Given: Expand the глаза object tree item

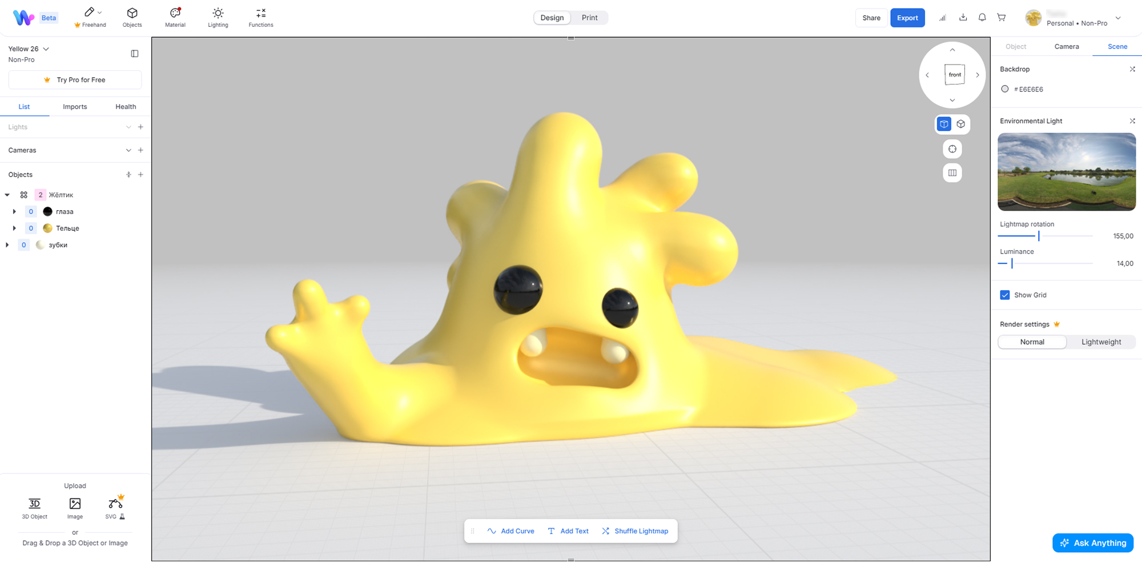Looking at the screenshot, I should [x=14, y=212].
